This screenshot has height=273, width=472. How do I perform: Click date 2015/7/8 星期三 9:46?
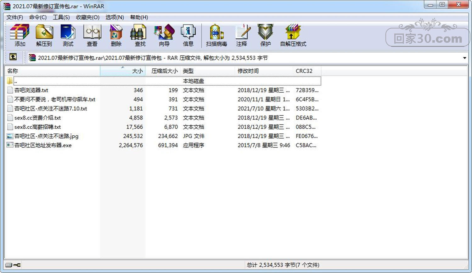[264, 145]
